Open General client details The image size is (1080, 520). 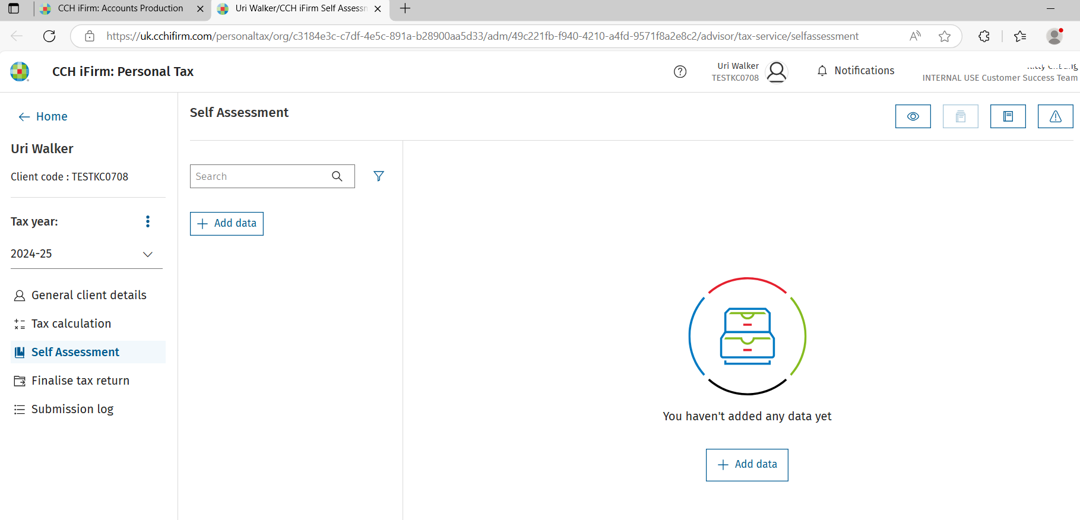click(x=88, y=295)
